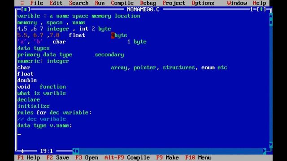This screenshot has width=287, height=161.
Task: Click the 'int 2 byte' text
Action: coord(95,29)
